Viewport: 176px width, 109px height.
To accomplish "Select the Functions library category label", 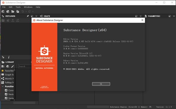I will pos(9,86).
